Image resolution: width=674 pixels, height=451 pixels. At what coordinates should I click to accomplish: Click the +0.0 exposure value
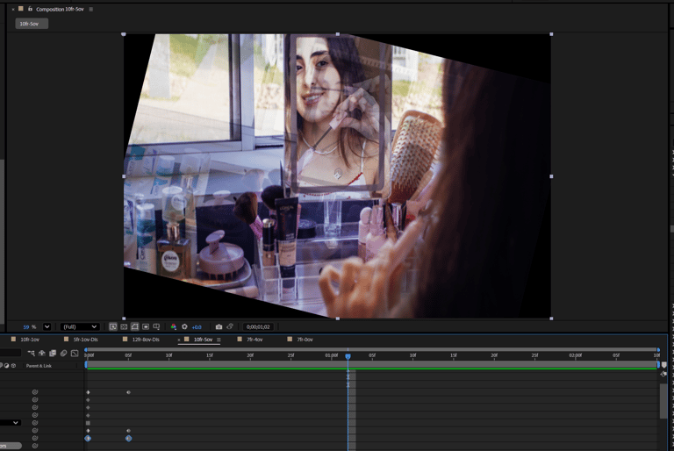click(x=197, y=327)
